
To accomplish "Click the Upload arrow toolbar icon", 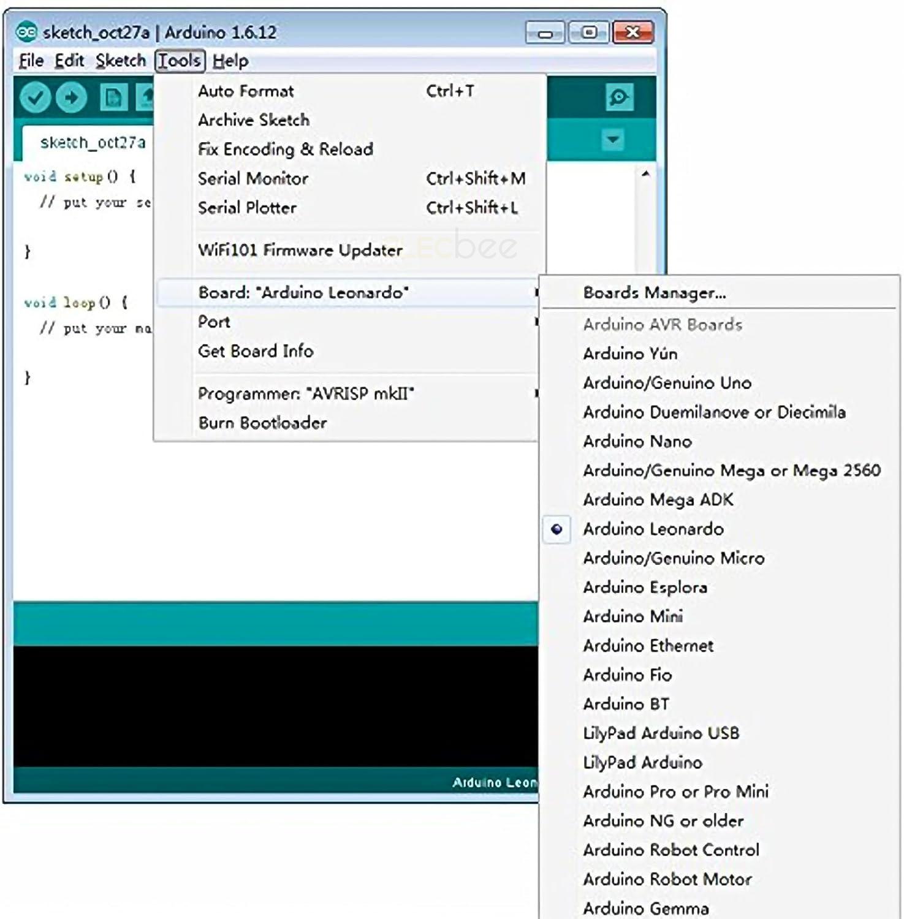I will 72,97.
